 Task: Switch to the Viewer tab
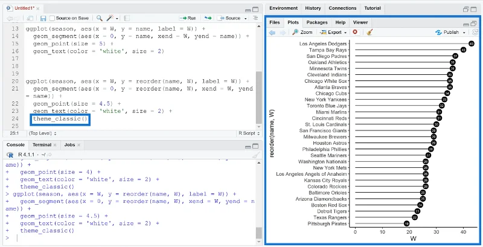360,22
